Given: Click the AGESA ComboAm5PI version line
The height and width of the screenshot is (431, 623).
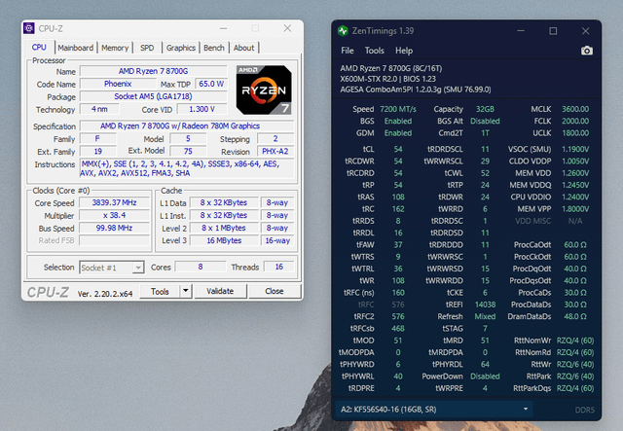Looking at the screenshot, I should (x=416, y=90).
